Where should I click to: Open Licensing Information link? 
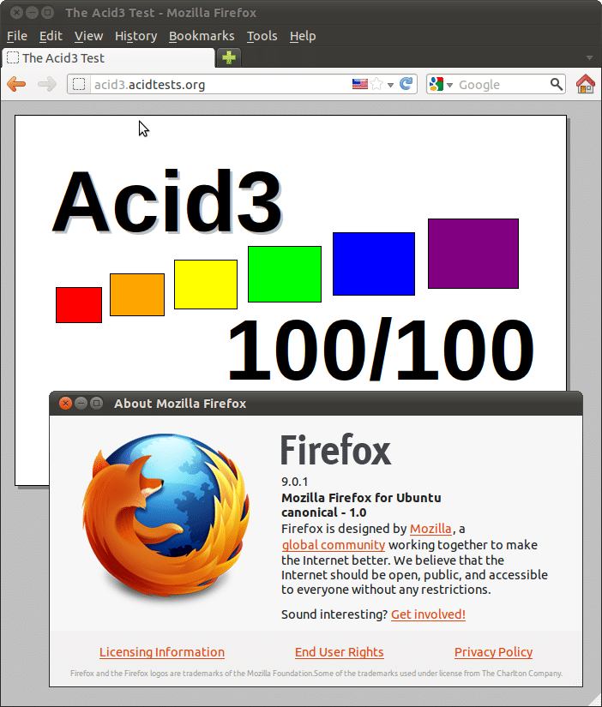[161, 652]
